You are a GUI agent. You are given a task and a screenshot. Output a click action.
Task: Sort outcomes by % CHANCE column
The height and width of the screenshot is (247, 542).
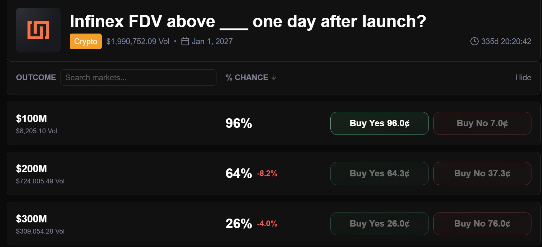pos(247,78)
